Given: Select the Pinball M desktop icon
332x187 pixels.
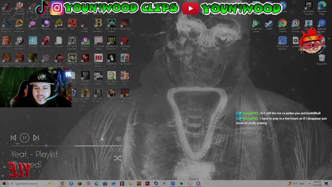Looking at the screenshot, I should 112,94.
